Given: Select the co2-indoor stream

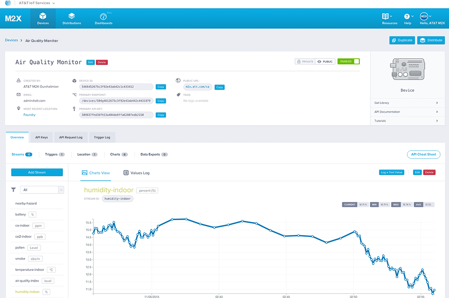Looking at the screenshot, I should tap(37, 236).
